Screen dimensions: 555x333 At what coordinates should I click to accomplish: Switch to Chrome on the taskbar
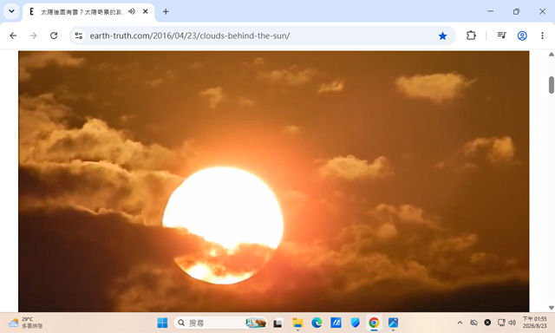point(374,323)
